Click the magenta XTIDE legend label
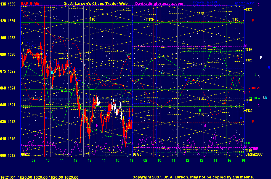 click(253, 148)
